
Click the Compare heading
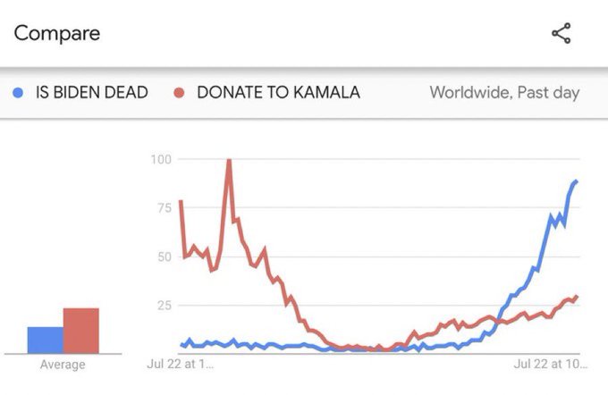[57, 34]
